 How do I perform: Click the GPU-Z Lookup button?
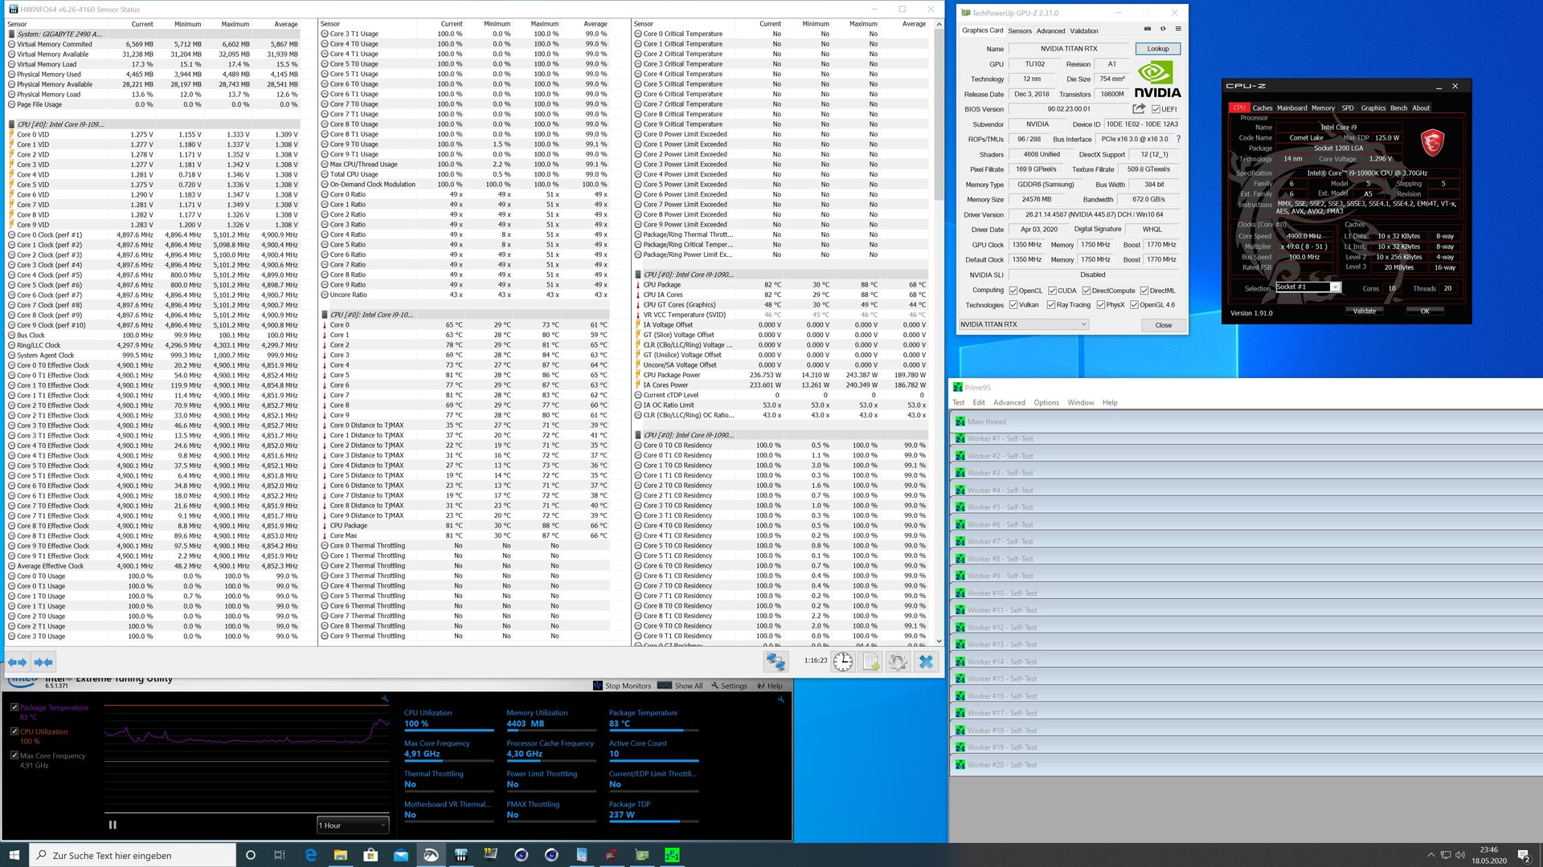(x=1157, y=49)
